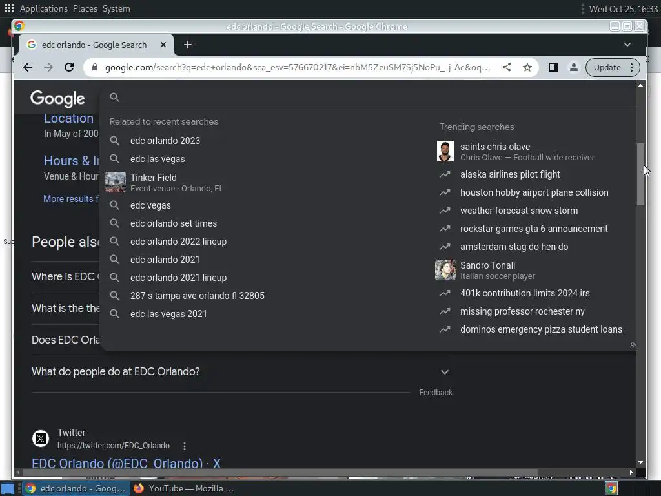
Task: Open the System menu in top panel
Action: (116, 9)
